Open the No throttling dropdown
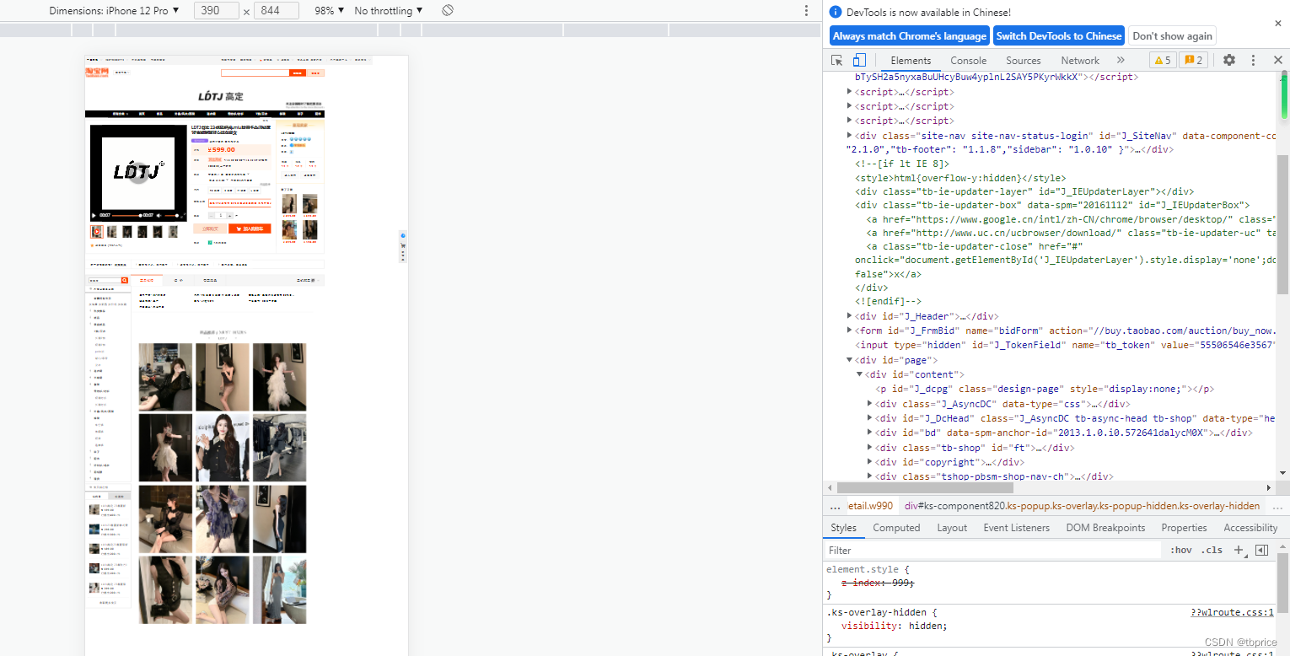 [389, 10]
